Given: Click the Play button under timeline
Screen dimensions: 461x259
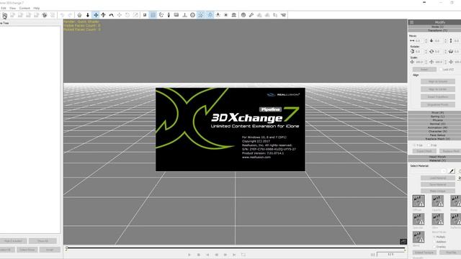Looking at the screenshot, I should click(x=189, y=255).
